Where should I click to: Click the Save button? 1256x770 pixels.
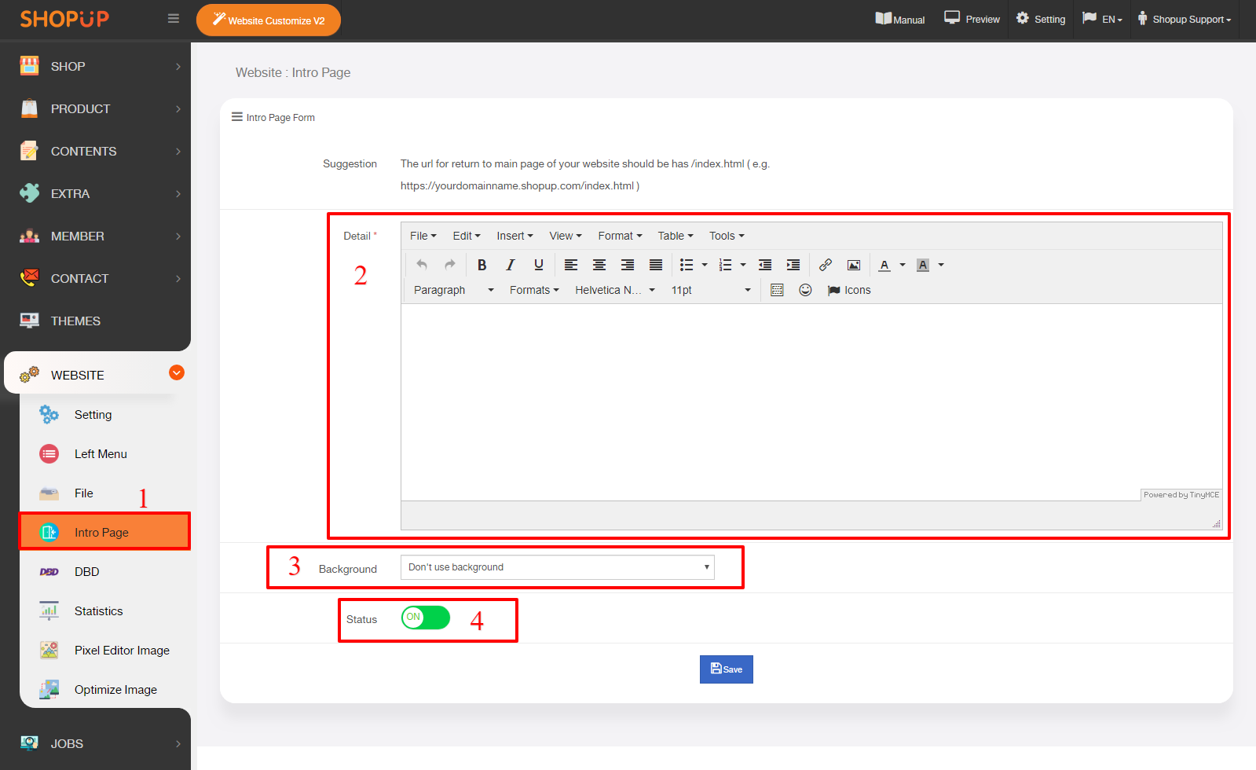click(727, 669)
